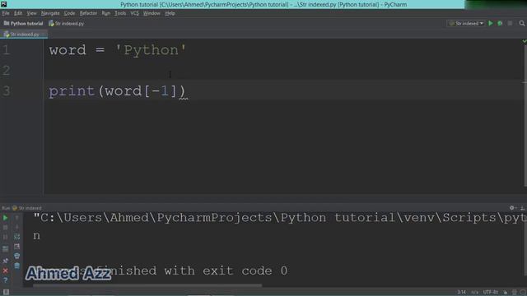Image resolution: width=527 pixels, height=296 pixels.
Task: Click the Run panel pause output icon
Action: tap(6, 237)
